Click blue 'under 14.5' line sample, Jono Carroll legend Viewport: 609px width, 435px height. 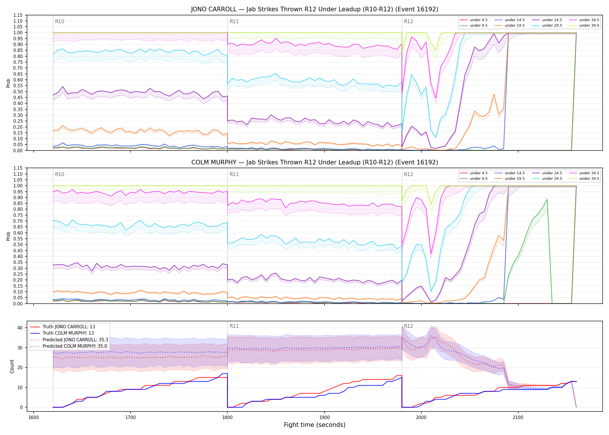pos(498,20)
